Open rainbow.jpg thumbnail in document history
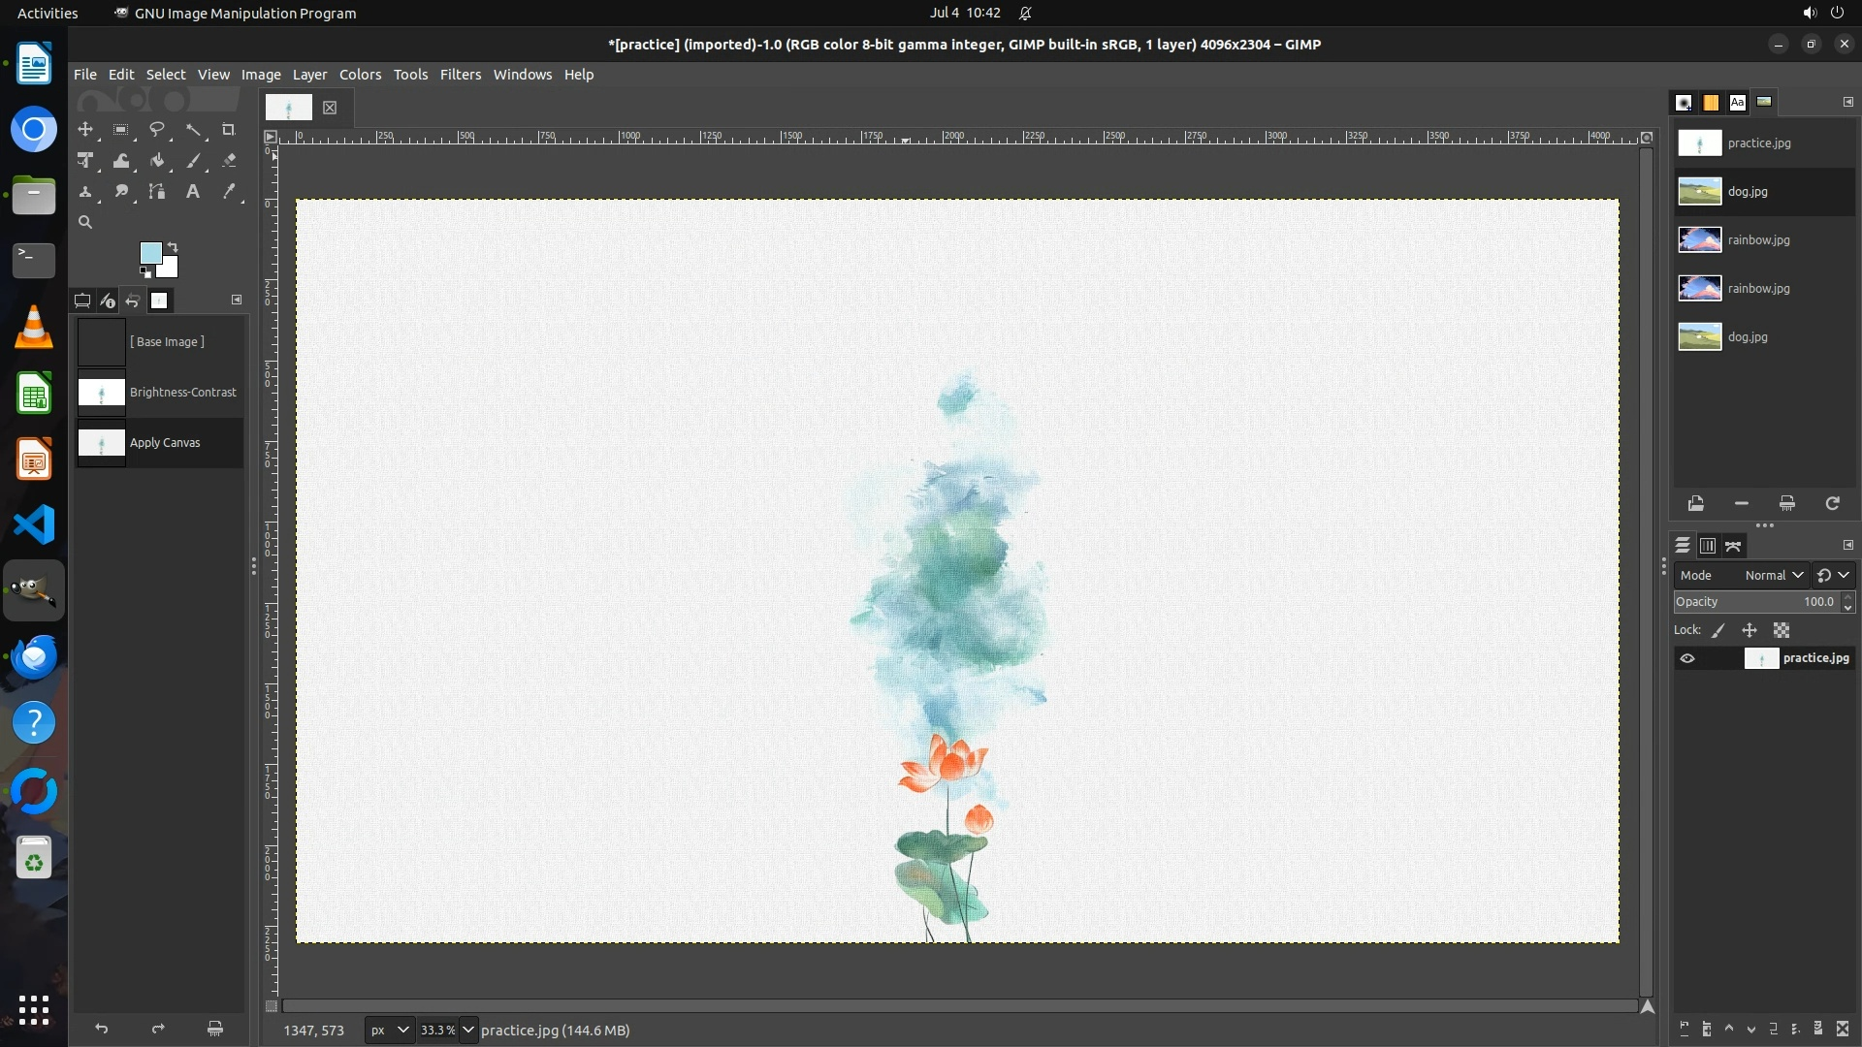Image resolution: width=1862 pixels, height=1047 pixels. pyautogui.click(x=1699, y=239)
